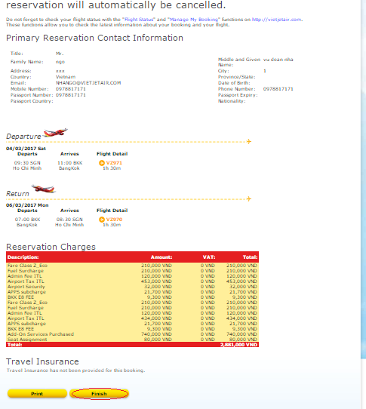Open flight detail VZ971 link
Image resolution: width=366 pixels, height=409 pixels.
(x=114, y=163)
